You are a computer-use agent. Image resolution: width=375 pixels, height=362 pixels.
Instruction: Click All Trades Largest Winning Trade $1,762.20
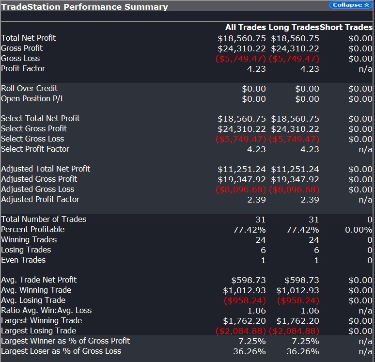[244, 321]
